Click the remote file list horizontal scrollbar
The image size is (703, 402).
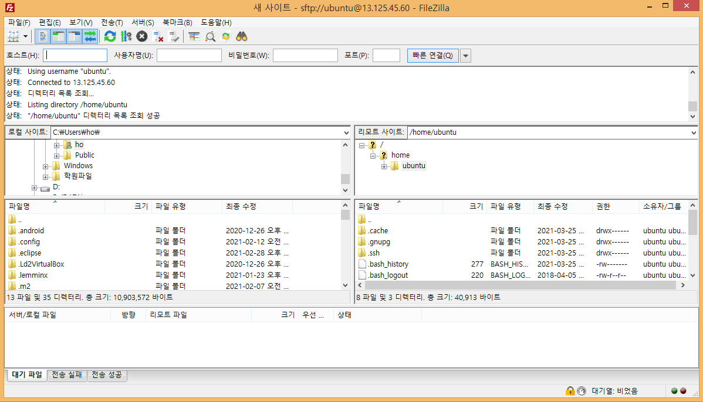tap(520, 285)
